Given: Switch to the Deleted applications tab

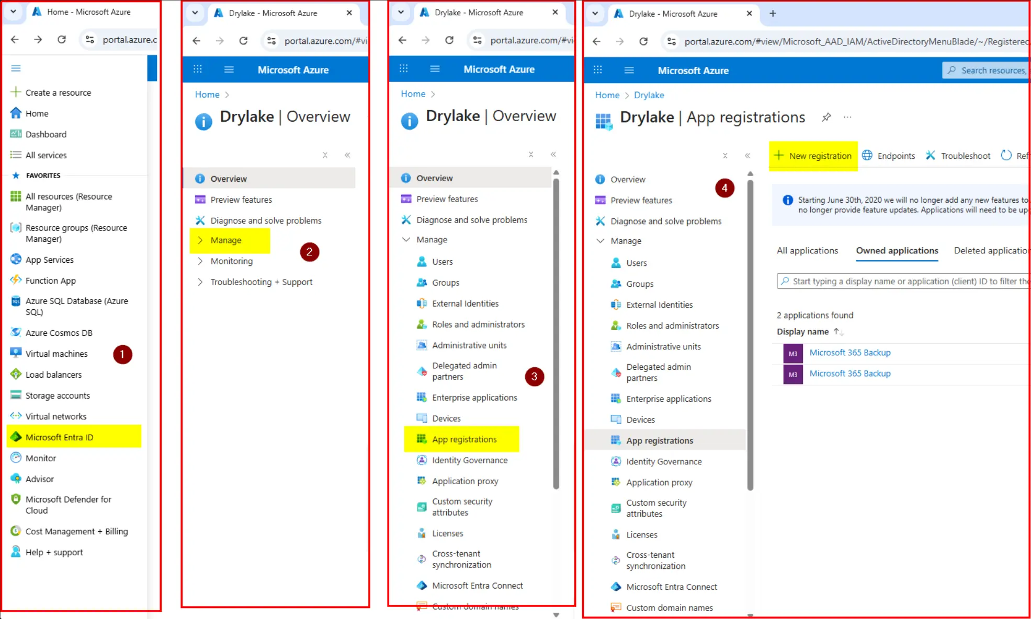Looking at the screenshot, I should [990, 251].
